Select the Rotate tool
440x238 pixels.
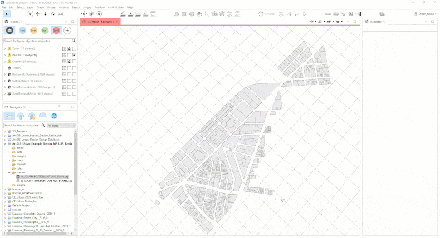(x=53, y=14)
